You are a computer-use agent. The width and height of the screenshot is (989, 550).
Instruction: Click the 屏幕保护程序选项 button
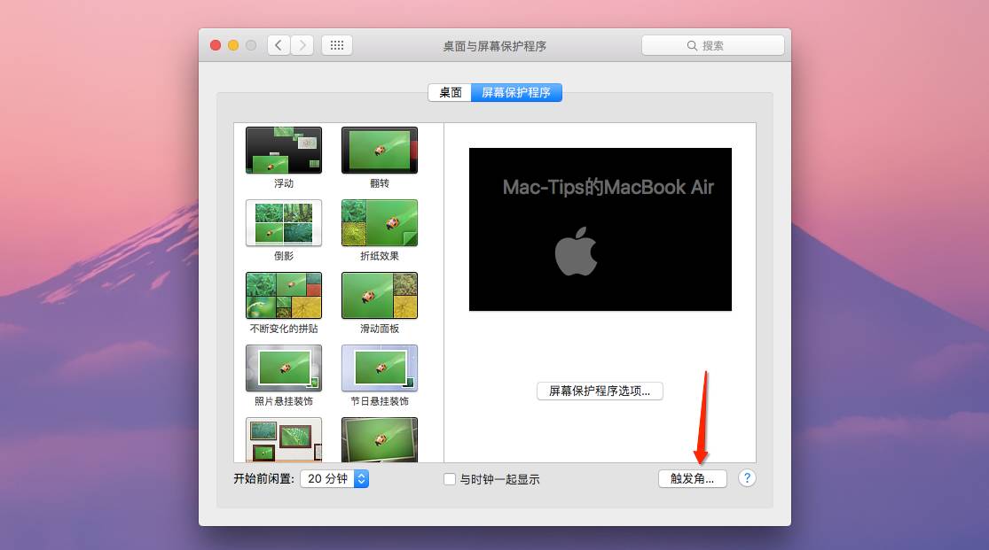click(x=600, y=391)
